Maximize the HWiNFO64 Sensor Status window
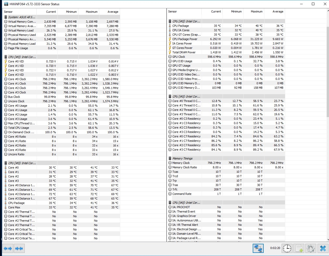329x256 pixels. click(313, 4)
